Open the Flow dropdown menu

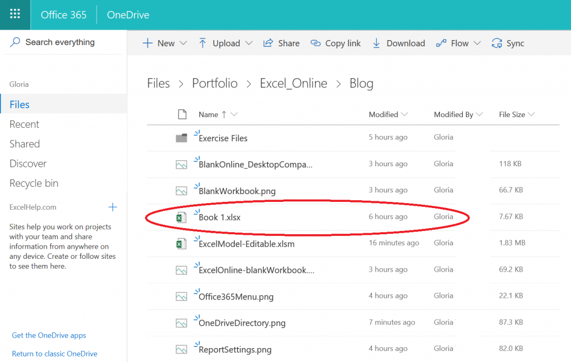pyautogui.click(x=459, y=44)
